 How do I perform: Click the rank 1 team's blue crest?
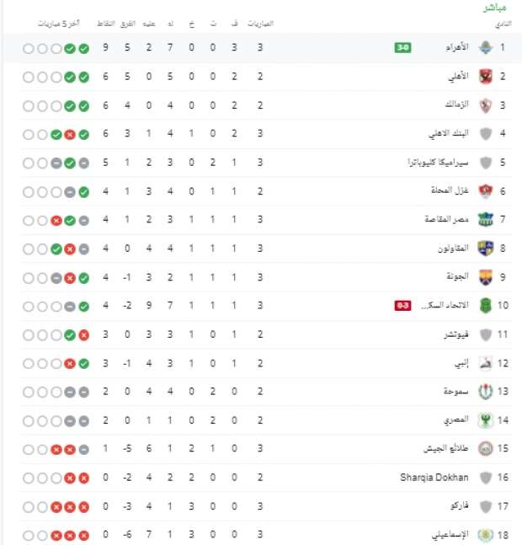pos(486,48)
